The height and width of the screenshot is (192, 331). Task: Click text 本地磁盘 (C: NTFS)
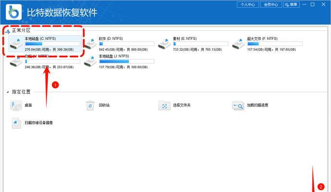[x=40, y=38]
